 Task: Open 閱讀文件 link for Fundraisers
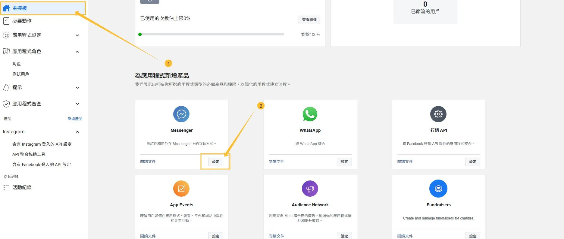tap(405, 236)
